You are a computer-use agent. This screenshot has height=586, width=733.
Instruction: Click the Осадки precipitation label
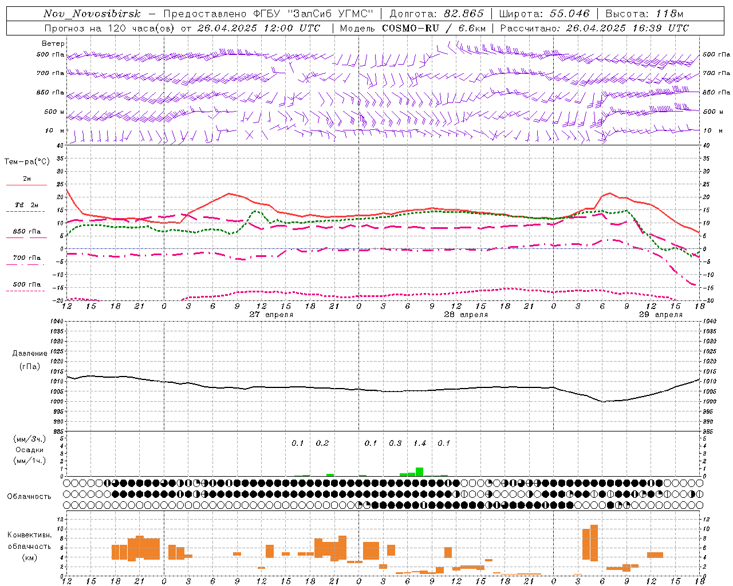30,450
